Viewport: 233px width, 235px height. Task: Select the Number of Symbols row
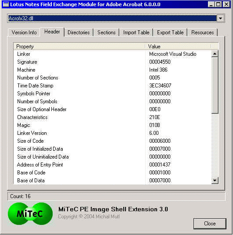coord(112,101)
